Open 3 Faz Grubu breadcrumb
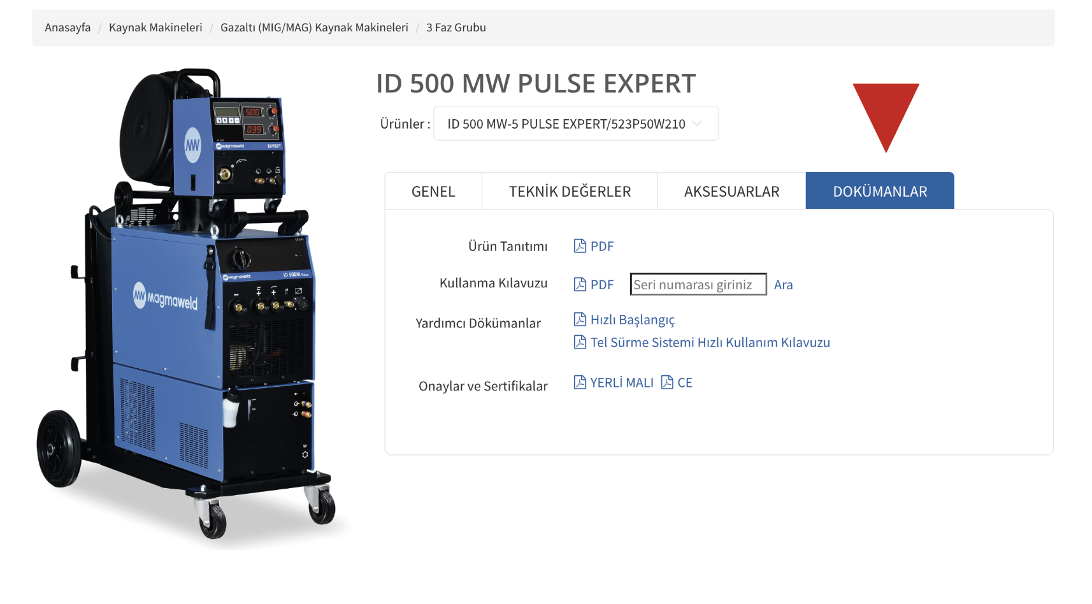This screenshot has width=1092, height=604. click(456, 27)
